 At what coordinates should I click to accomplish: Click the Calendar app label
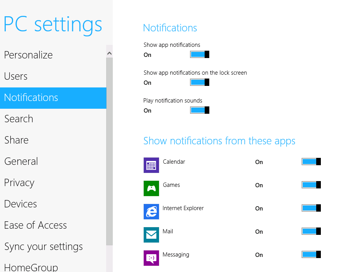[x=174, y=162]
